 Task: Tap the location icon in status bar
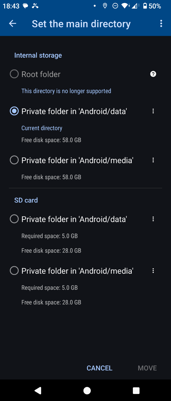pyautogui.click(x=105, y=6)
